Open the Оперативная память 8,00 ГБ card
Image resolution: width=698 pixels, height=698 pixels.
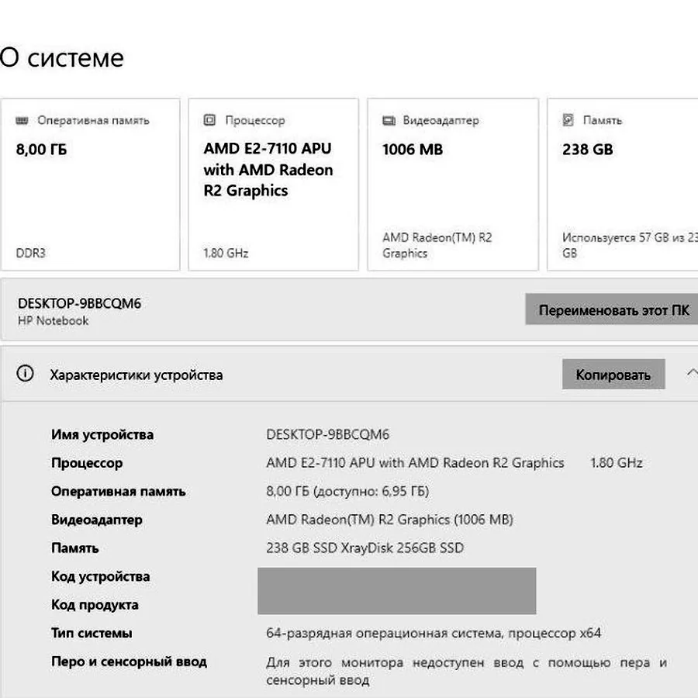91,185
